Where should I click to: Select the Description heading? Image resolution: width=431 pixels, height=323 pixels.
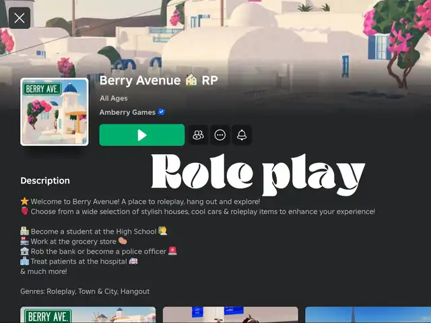[x=45, y=180]
